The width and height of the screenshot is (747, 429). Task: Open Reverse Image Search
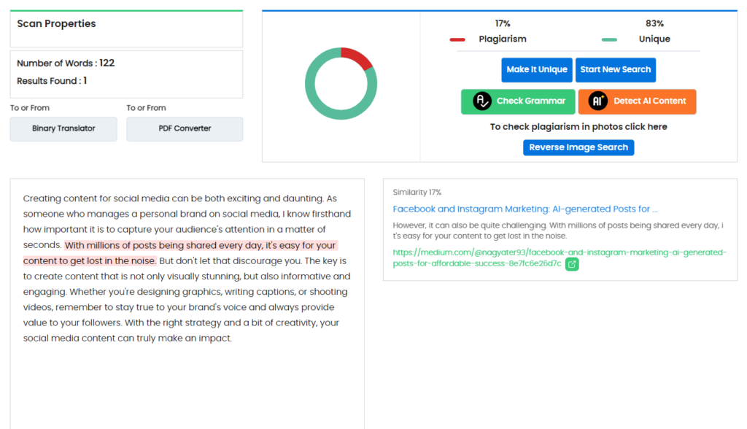(x=578, y=147)
